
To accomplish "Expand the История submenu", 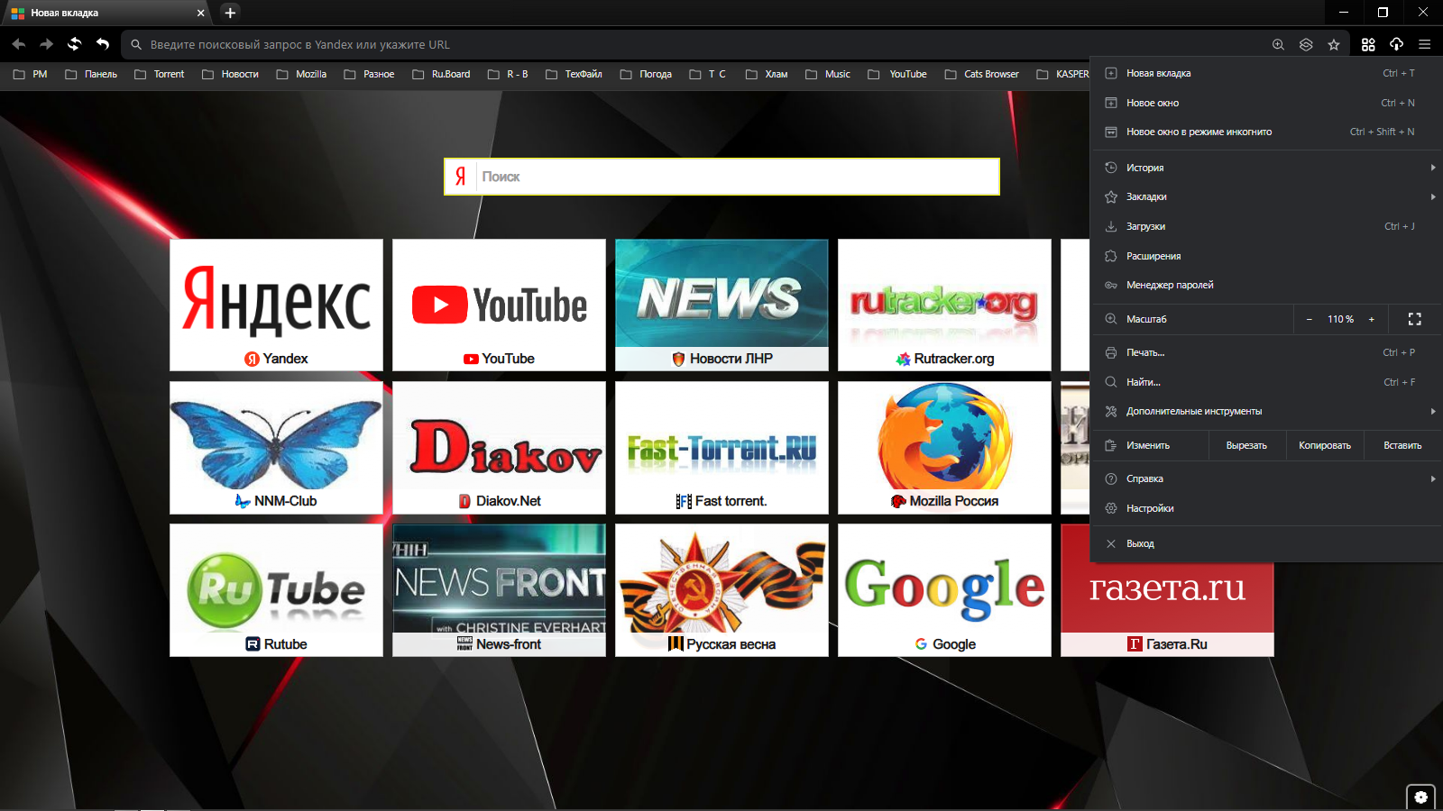I will click(1266, 168).
